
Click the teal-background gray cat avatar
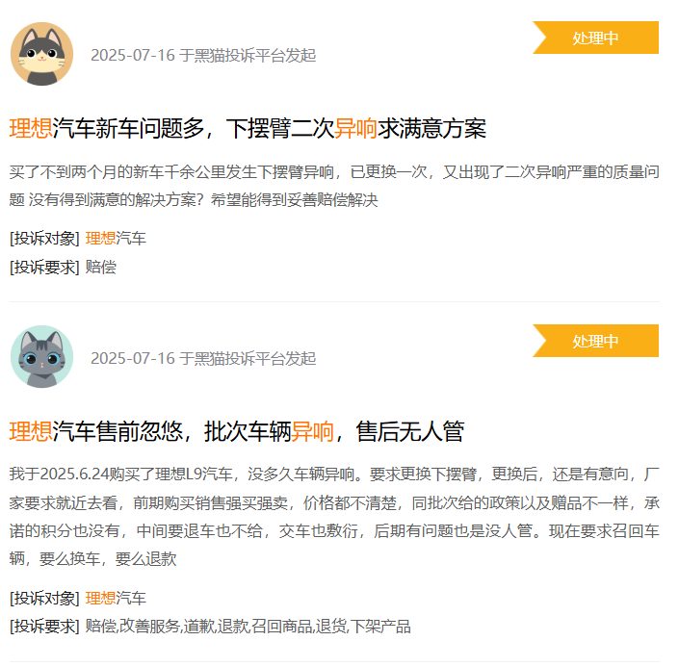[x=42, y=357]
